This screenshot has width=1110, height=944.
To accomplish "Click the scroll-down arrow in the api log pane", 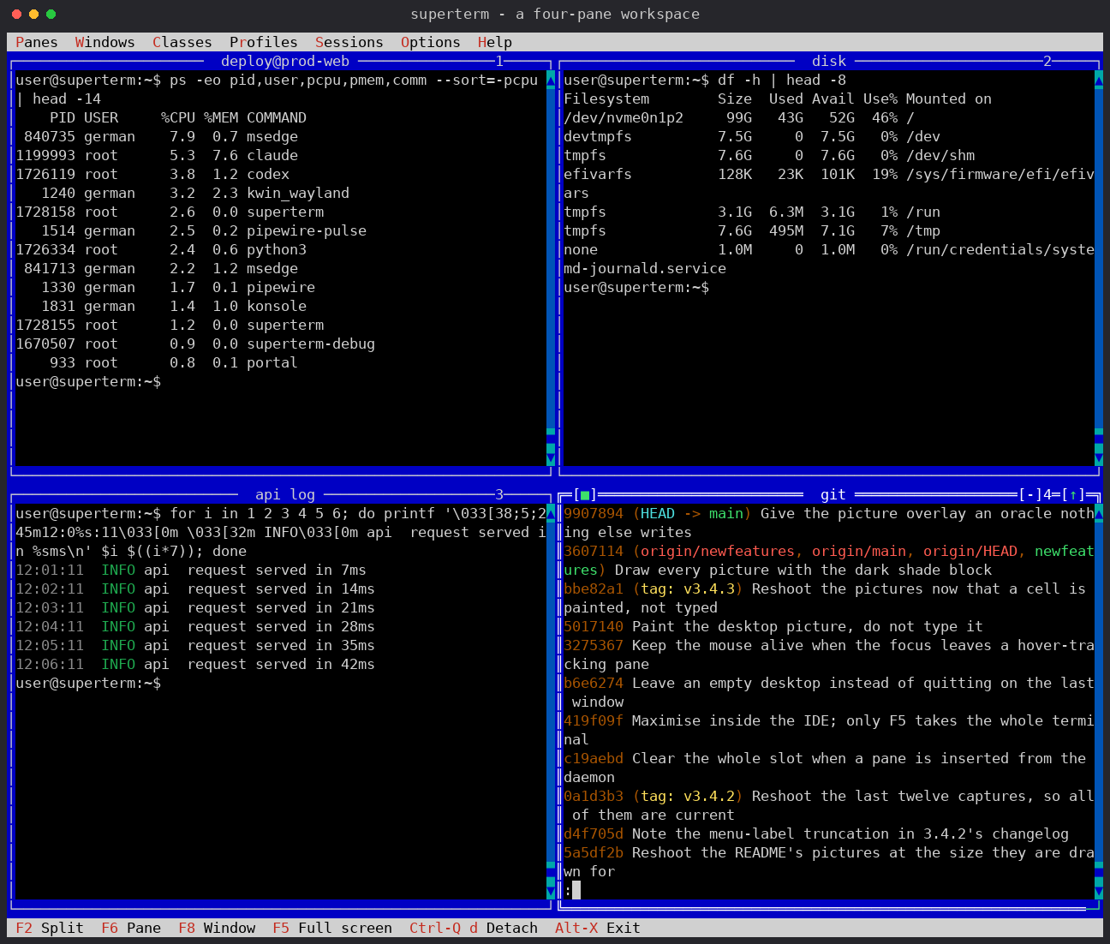I will tap(551, 890).
